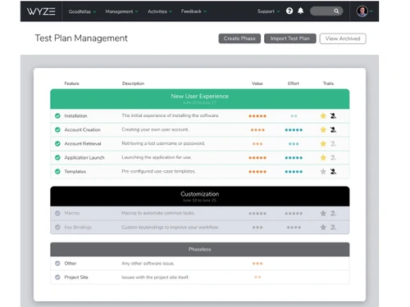Toggle star trait for Application Launch
Viewport: 410px width, 307px height.
click(x=323, y=157)
